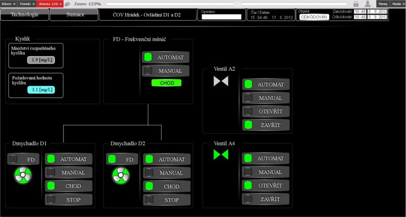Click the Operátor input field
This screenshot has height=217, width=406.
221,17
